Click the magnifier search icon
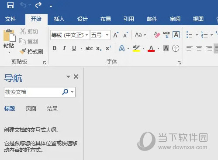 [65, 92]
